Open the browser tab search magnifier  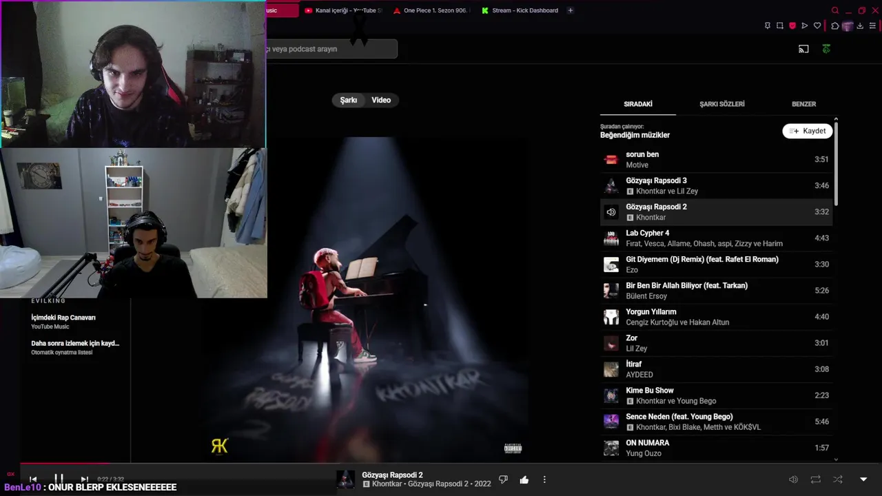click(x=835, y=10)
